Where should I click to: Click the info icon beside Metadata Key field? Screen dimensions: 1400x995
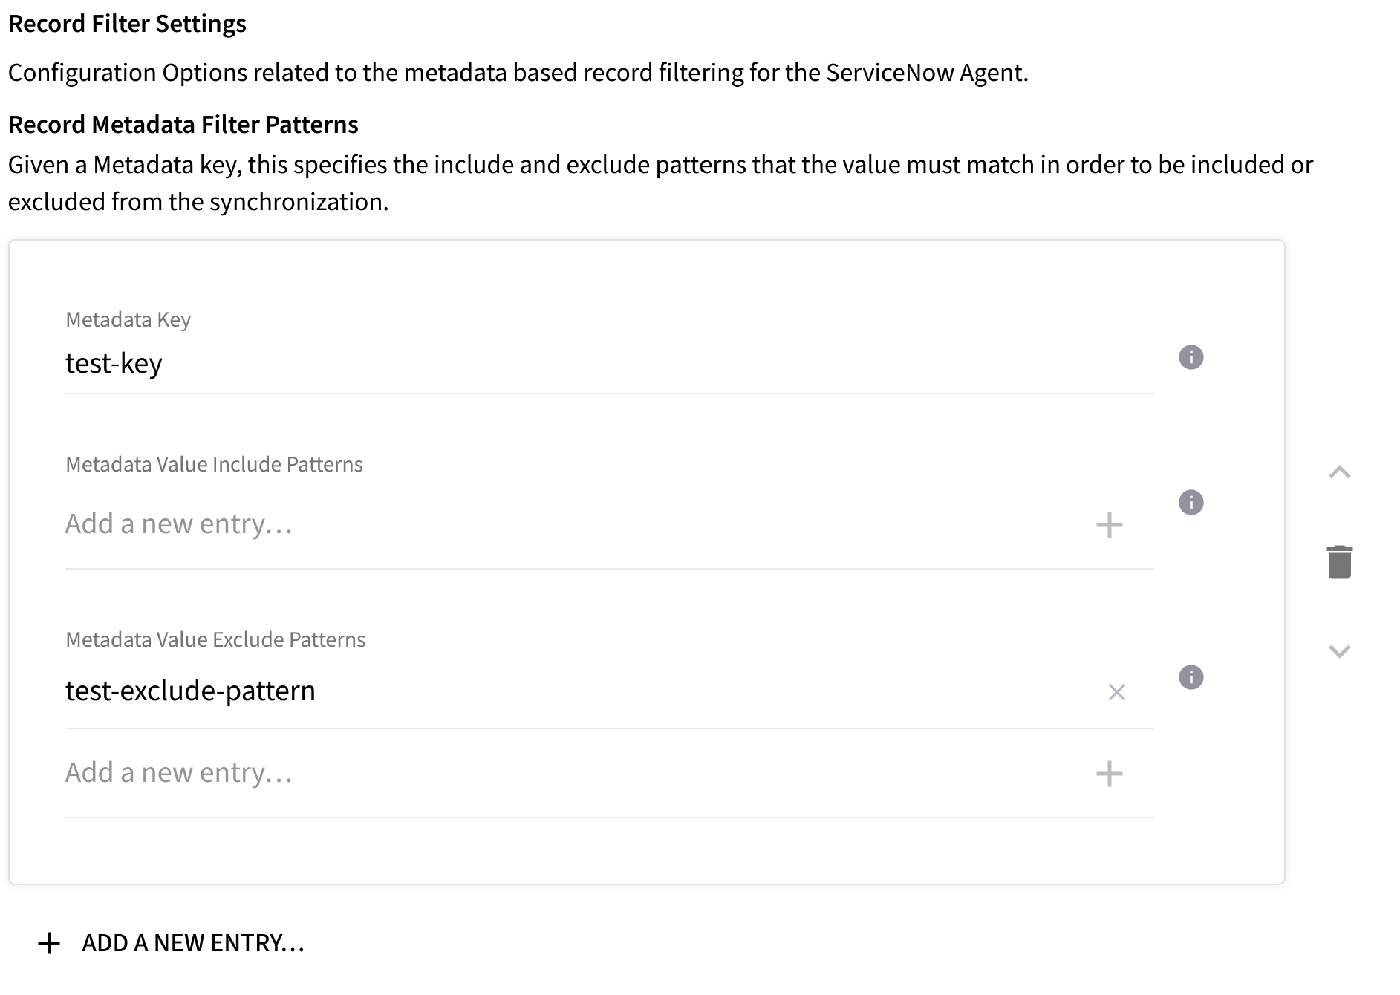pyautogui.click(x=1191, y=357)
